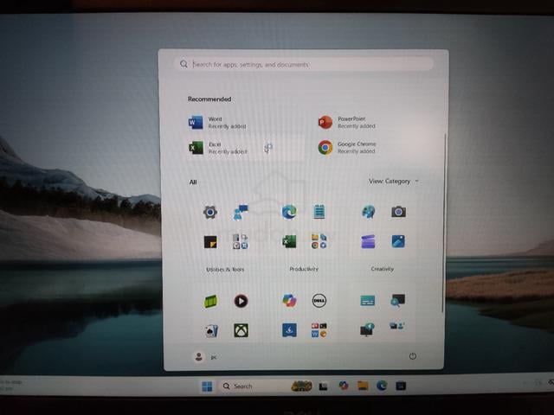Open Microsoft 365 Copilot colorful icon
This screenshot has width=554, height=415.
(x=289, y=301)
